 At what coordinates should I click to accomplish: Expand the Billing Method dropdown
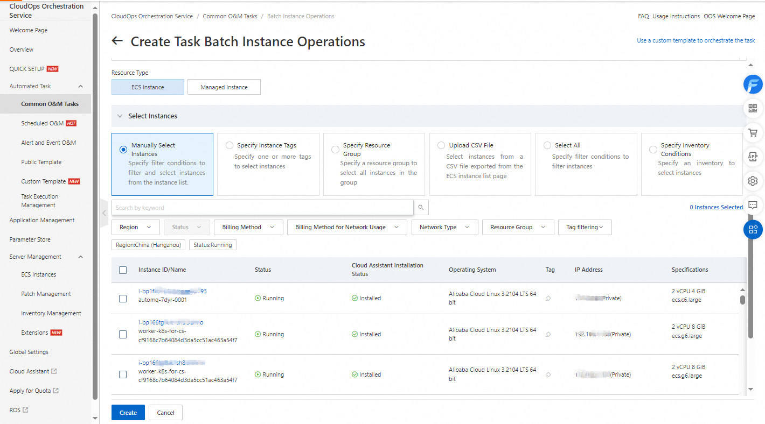(248, 228)
